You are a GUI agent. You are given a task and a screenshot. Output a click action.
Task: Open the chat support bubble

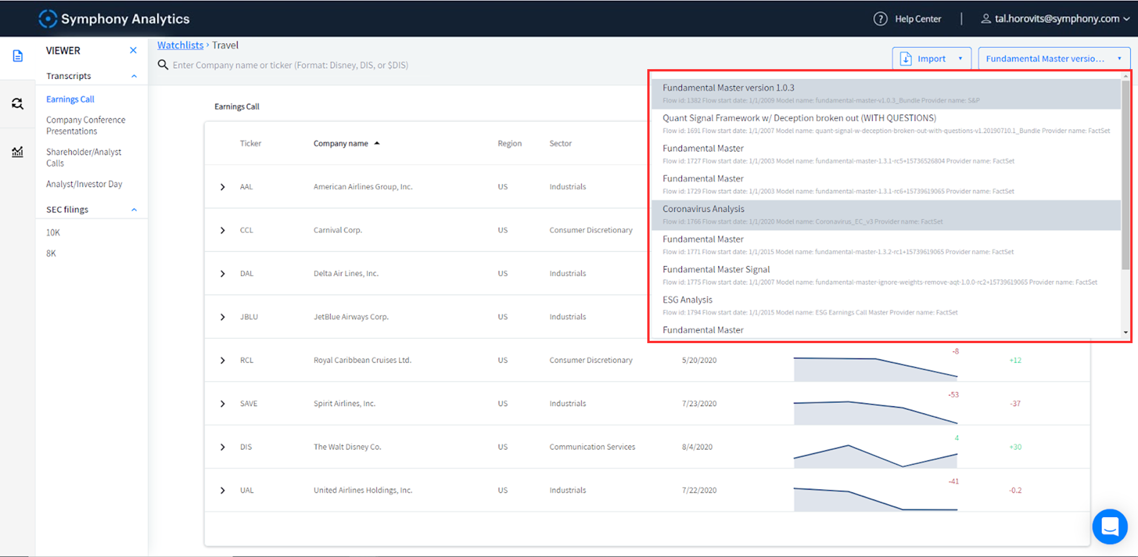click(x=1110, y=527)
